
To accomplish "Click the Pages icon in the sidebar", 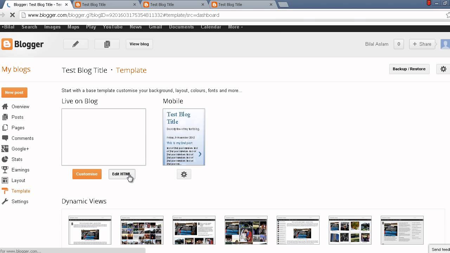I will (5, 128).
